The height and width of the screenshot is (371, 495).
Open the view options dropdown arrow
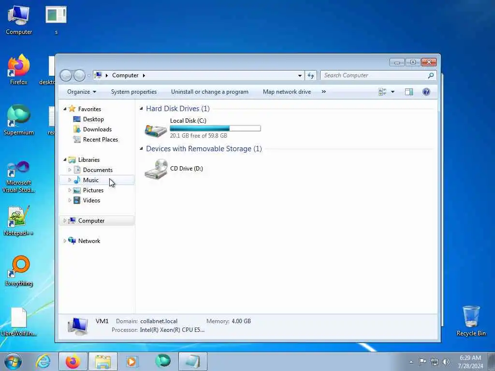click(x=393, y=92)
